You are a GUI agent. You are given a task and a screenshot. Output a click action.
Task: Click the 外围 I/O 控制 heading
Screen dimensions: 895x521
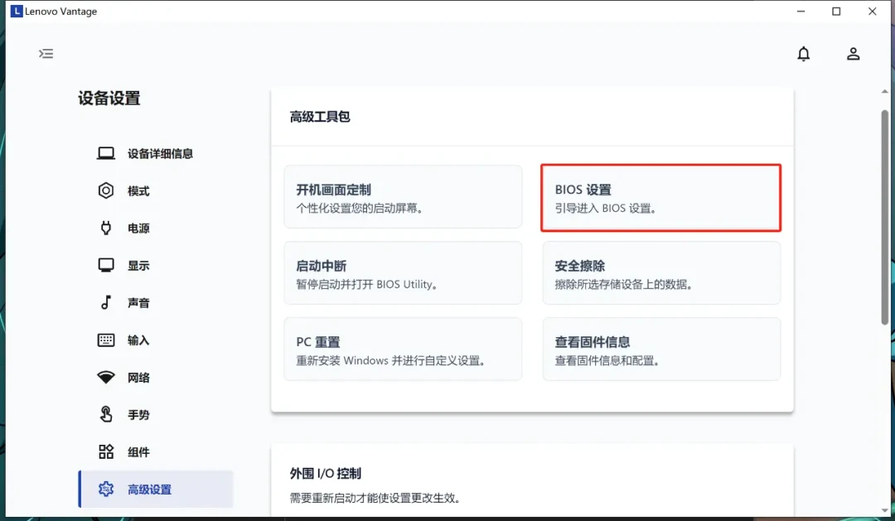[326, 473]
